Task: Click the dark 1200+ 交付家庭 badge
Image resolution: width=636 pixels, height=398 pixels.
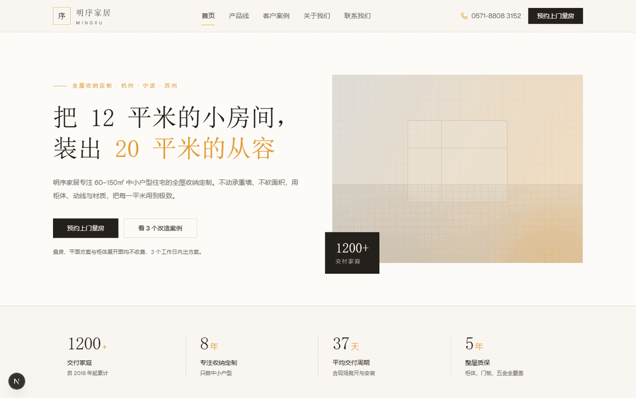Action: coord(352,253)
